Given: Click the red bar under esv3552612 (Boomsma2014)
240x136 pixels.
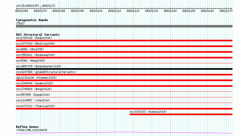Looking at the screenshot, I should click(x=124, y=58).
